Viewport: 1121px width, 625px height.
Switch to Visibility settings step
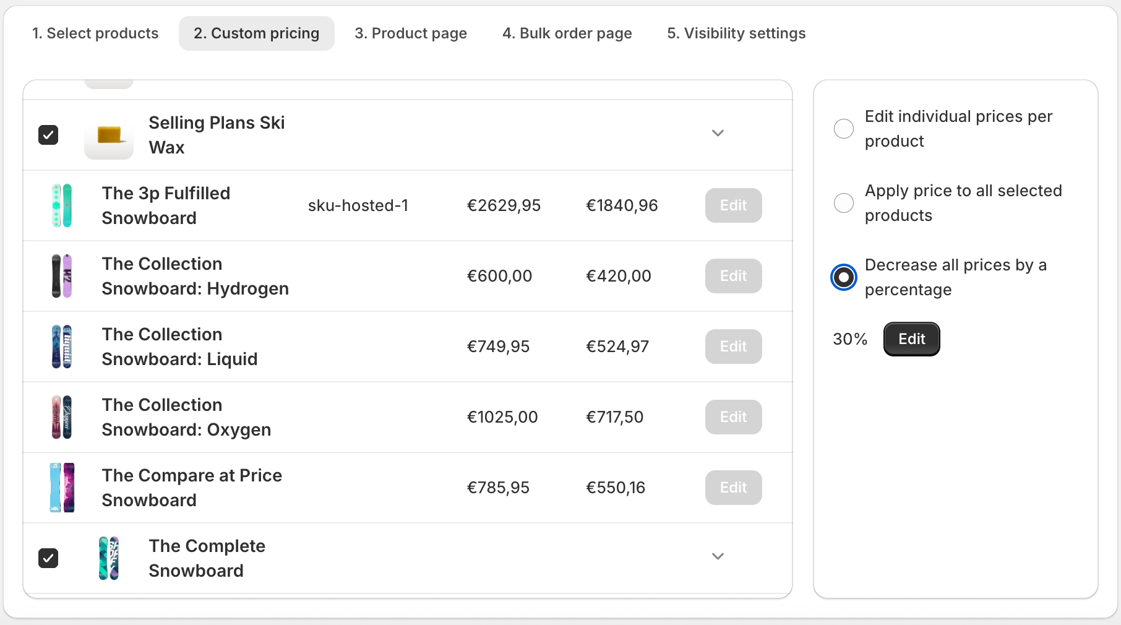click(736, 33)
